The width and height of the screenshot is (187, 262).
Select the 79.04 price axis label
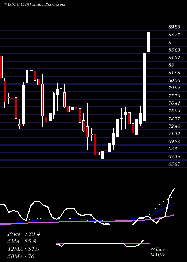(175, 88)
